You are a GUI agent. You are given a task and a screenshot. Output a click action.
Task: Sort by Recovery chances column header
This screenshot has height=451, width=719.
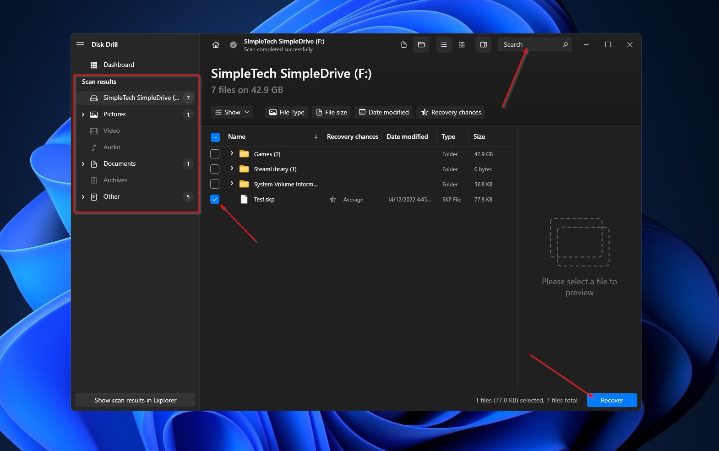tap(353, 136)
